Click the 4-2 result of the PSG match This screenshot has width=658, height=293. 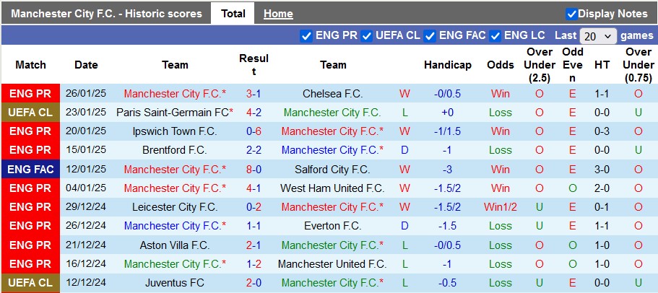(254, 113)
